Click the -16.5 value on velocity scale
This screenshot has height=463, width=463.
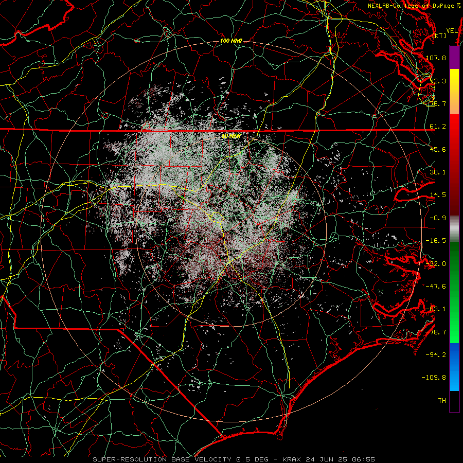click(436, 241)
